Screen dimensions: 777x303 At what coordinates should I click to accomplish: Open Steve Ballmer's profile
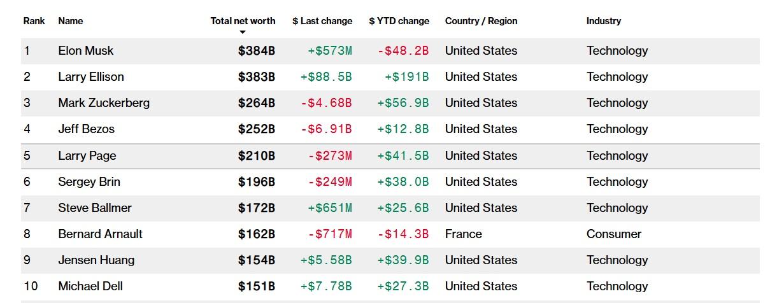coord(95,208)
